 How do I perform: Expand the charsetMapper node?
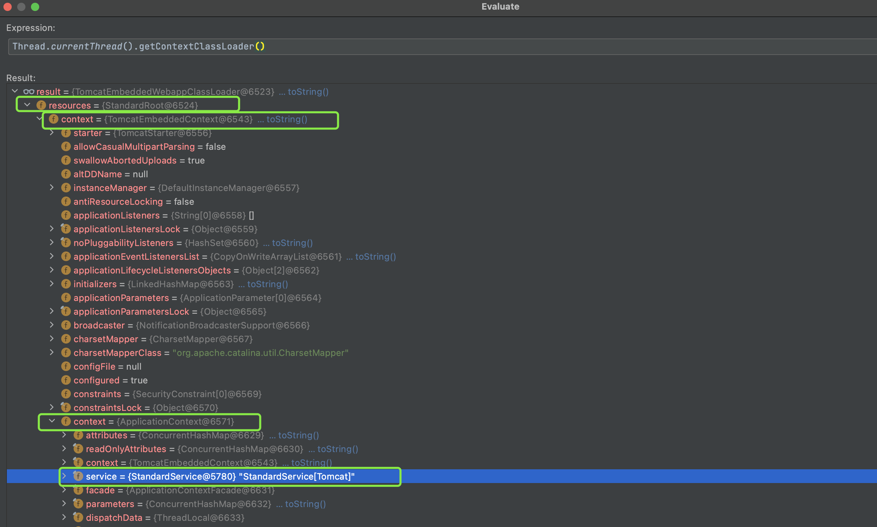click(52, 338)
